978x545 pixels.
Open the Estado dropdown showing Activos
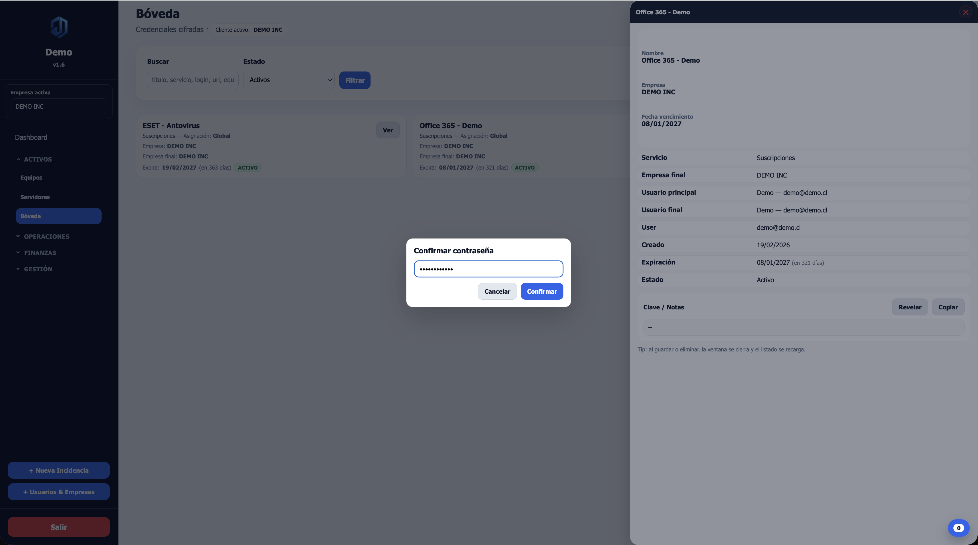[x=289, y=80]
